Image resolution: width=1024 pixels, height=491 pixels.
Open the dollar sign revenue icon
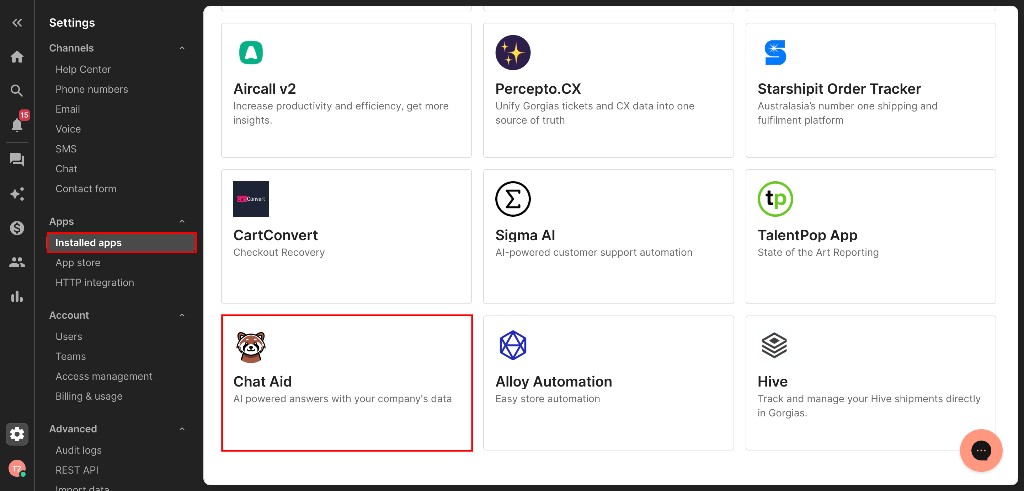pyautogui.click(x=17, y=228)
